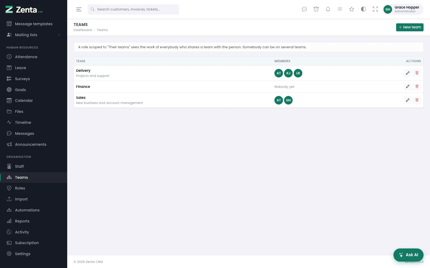Viewport: 430px width, 268px height.
Task: Delete the Sales team
Action: [x=417, y=100]
